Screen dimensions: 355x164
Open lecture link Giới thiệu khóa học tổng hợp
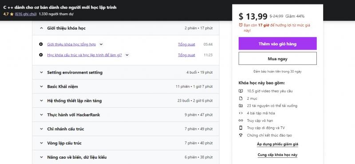coord(71,44)
